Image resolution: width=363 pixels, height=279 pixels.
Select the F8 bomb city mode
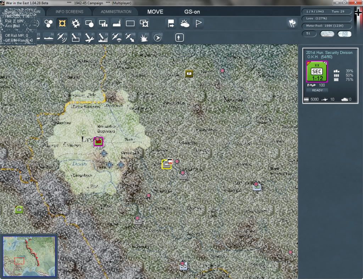(103, 38)
